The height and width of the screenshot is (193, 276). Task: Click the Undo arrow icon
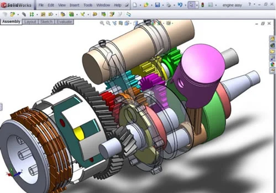[x=180, y=5]
